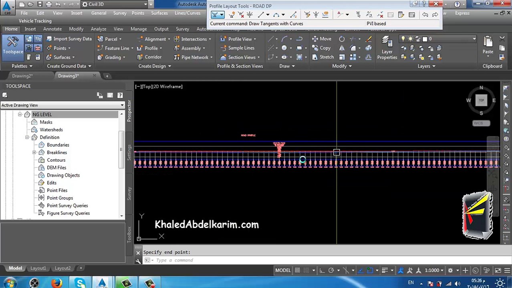Click the Rotate tool icon

coord(342,39)
